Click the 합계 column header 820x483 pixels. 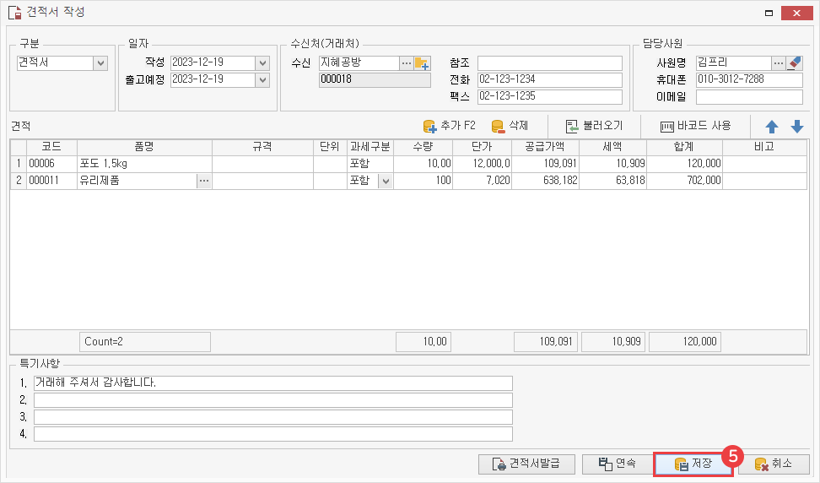click(684, 147)
